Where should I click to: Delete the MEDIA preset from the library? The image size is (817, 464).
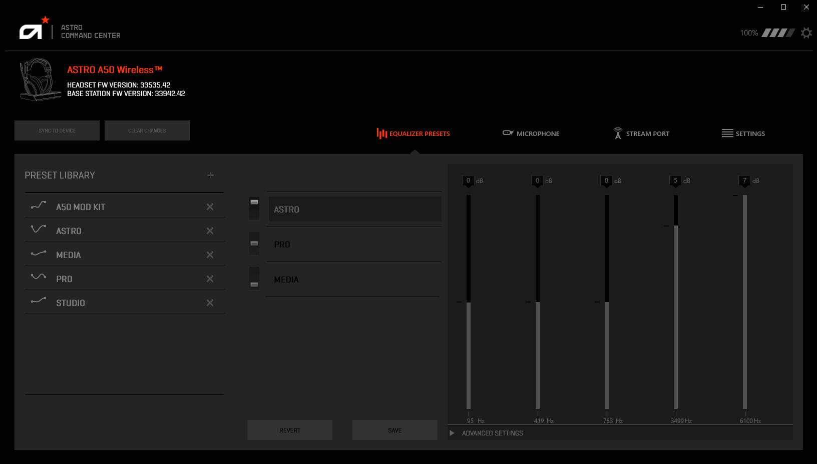[210, 254]
